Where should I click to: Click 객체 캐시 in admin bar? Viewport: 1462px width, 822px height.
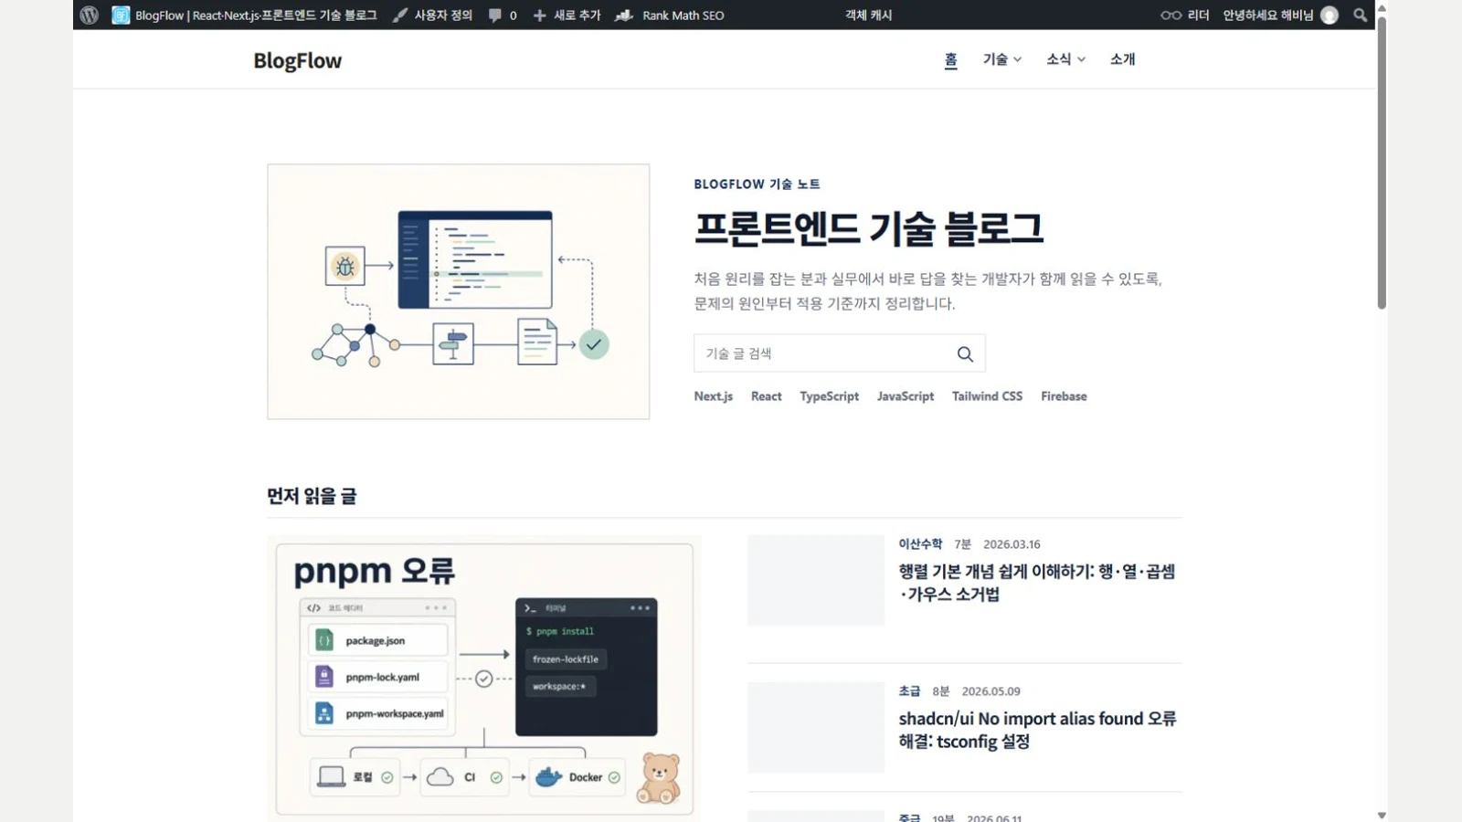click(868, 15)
